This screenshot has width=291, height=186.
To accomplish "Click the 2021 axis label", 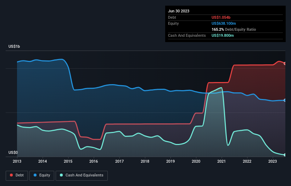I will point(222,161).
